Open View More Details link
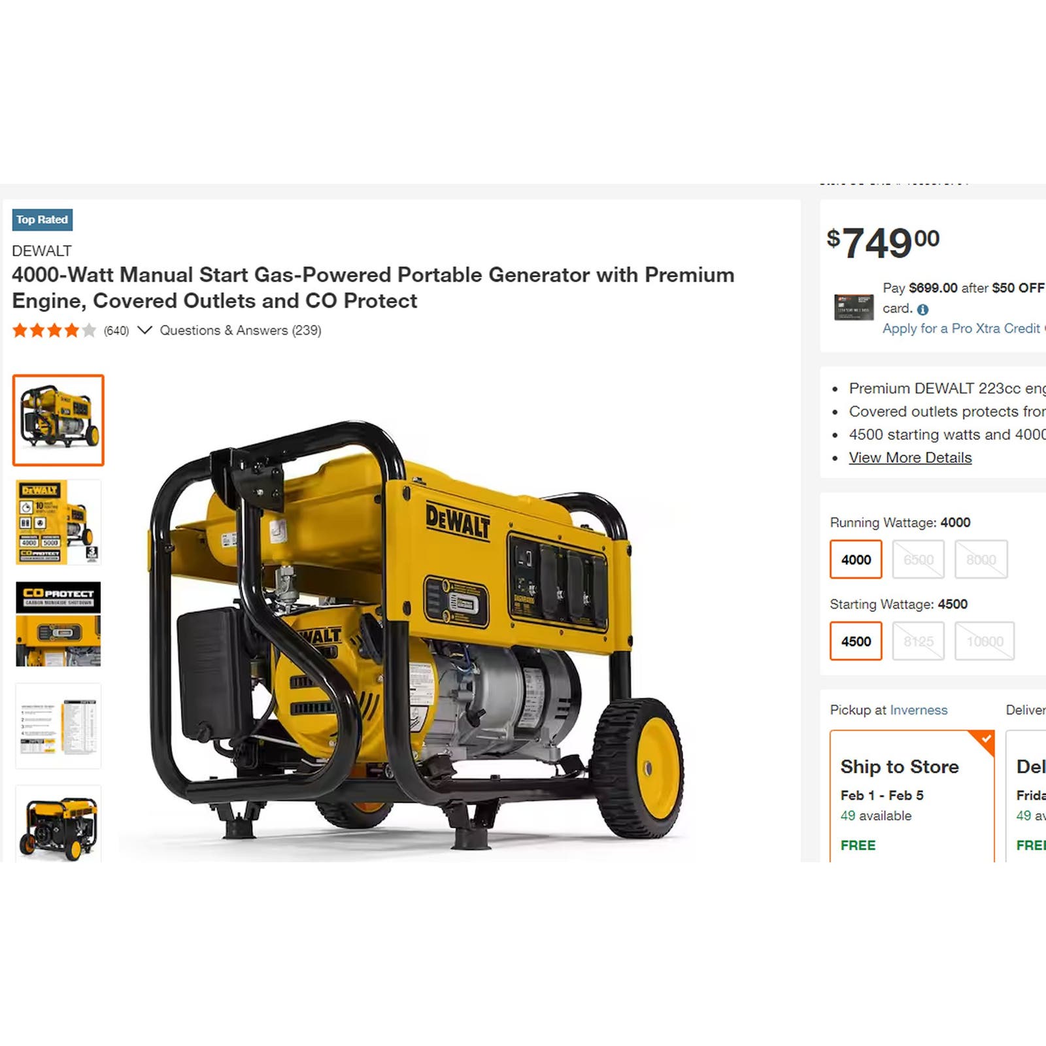This screenshot has height=1046, width=1046. click(x=910, y=458)
